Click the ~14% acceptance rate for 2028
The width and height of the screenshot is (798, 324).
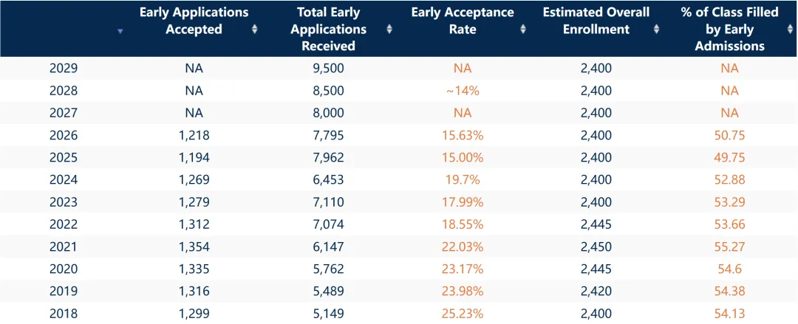click(x=463, y=91)
